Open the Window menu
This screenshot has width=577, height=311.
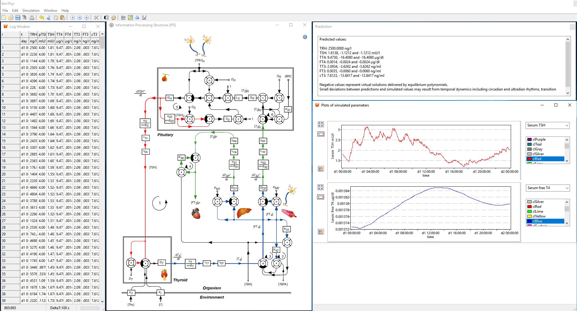[x=51, y=10]
